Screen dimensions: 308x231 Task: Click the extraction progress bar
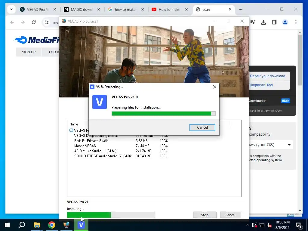click(163, 113)
